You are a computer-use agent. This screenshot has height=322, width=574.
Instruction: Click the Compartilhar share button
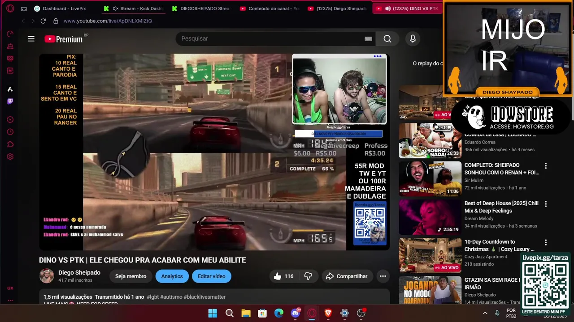pos(346,276)
